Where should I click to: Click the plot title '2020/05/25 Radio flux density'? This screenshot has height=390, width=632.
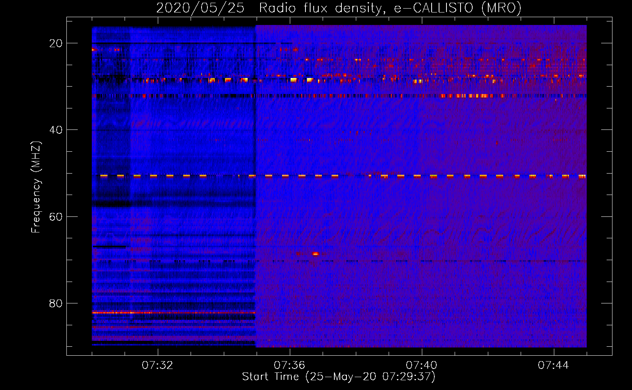(x=339, y=8)
